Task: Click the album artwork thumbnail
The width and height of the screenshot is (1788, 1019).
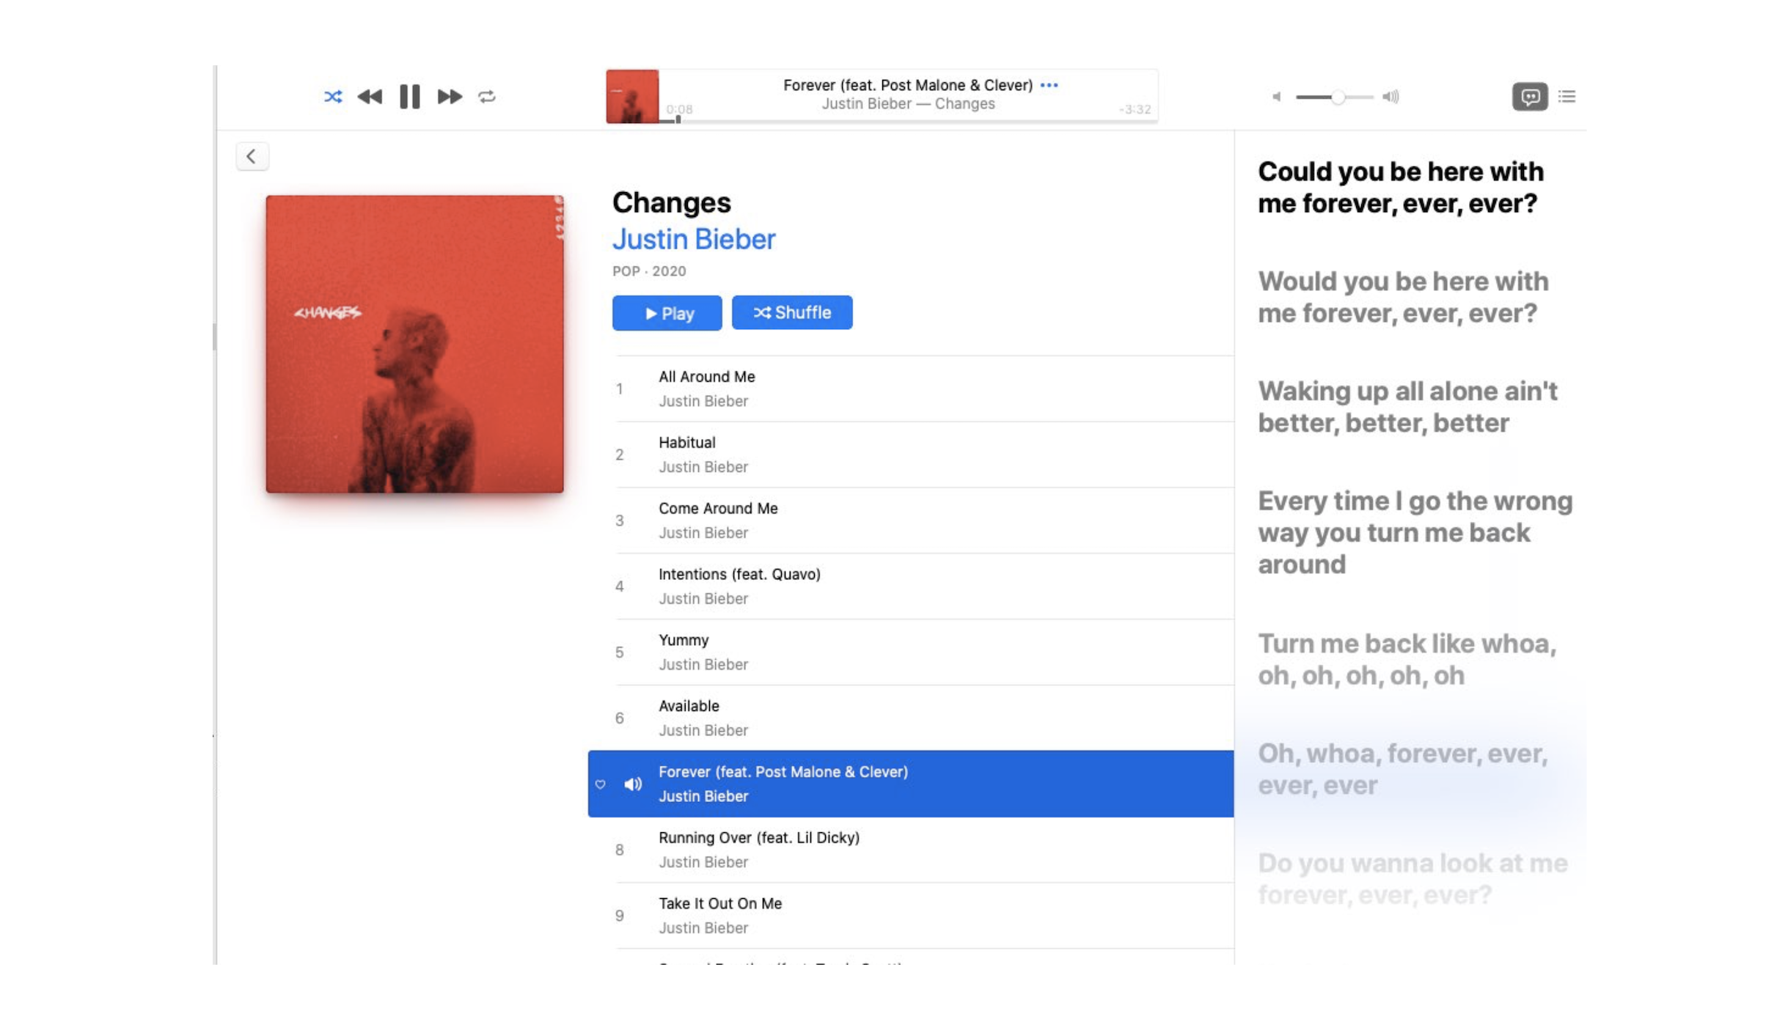Action: point(631,95)
